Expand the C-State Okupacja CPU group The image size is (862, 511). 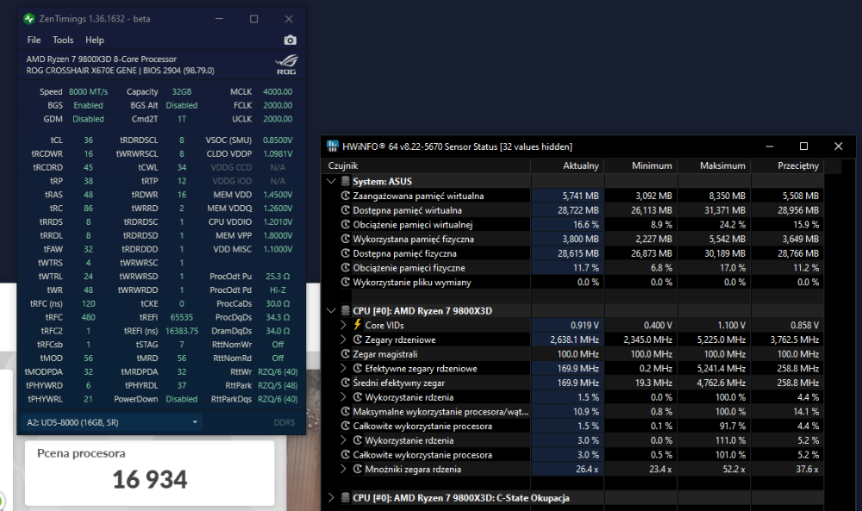click(x=332, y=498)
